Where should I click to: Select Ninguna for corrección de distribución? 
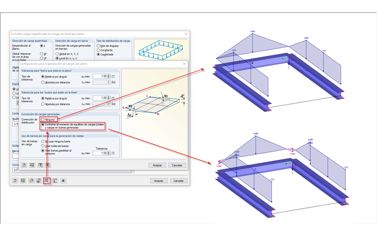(x=43, y=119)
